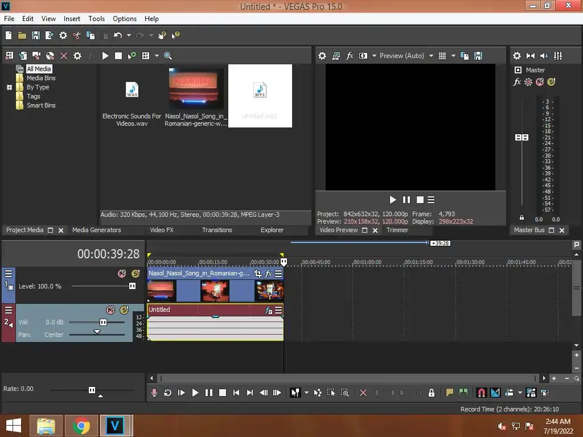Open the File menu

9,19
